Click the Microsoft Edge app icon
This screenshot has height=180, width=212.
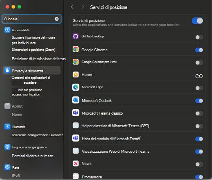[x=76, y=87]
